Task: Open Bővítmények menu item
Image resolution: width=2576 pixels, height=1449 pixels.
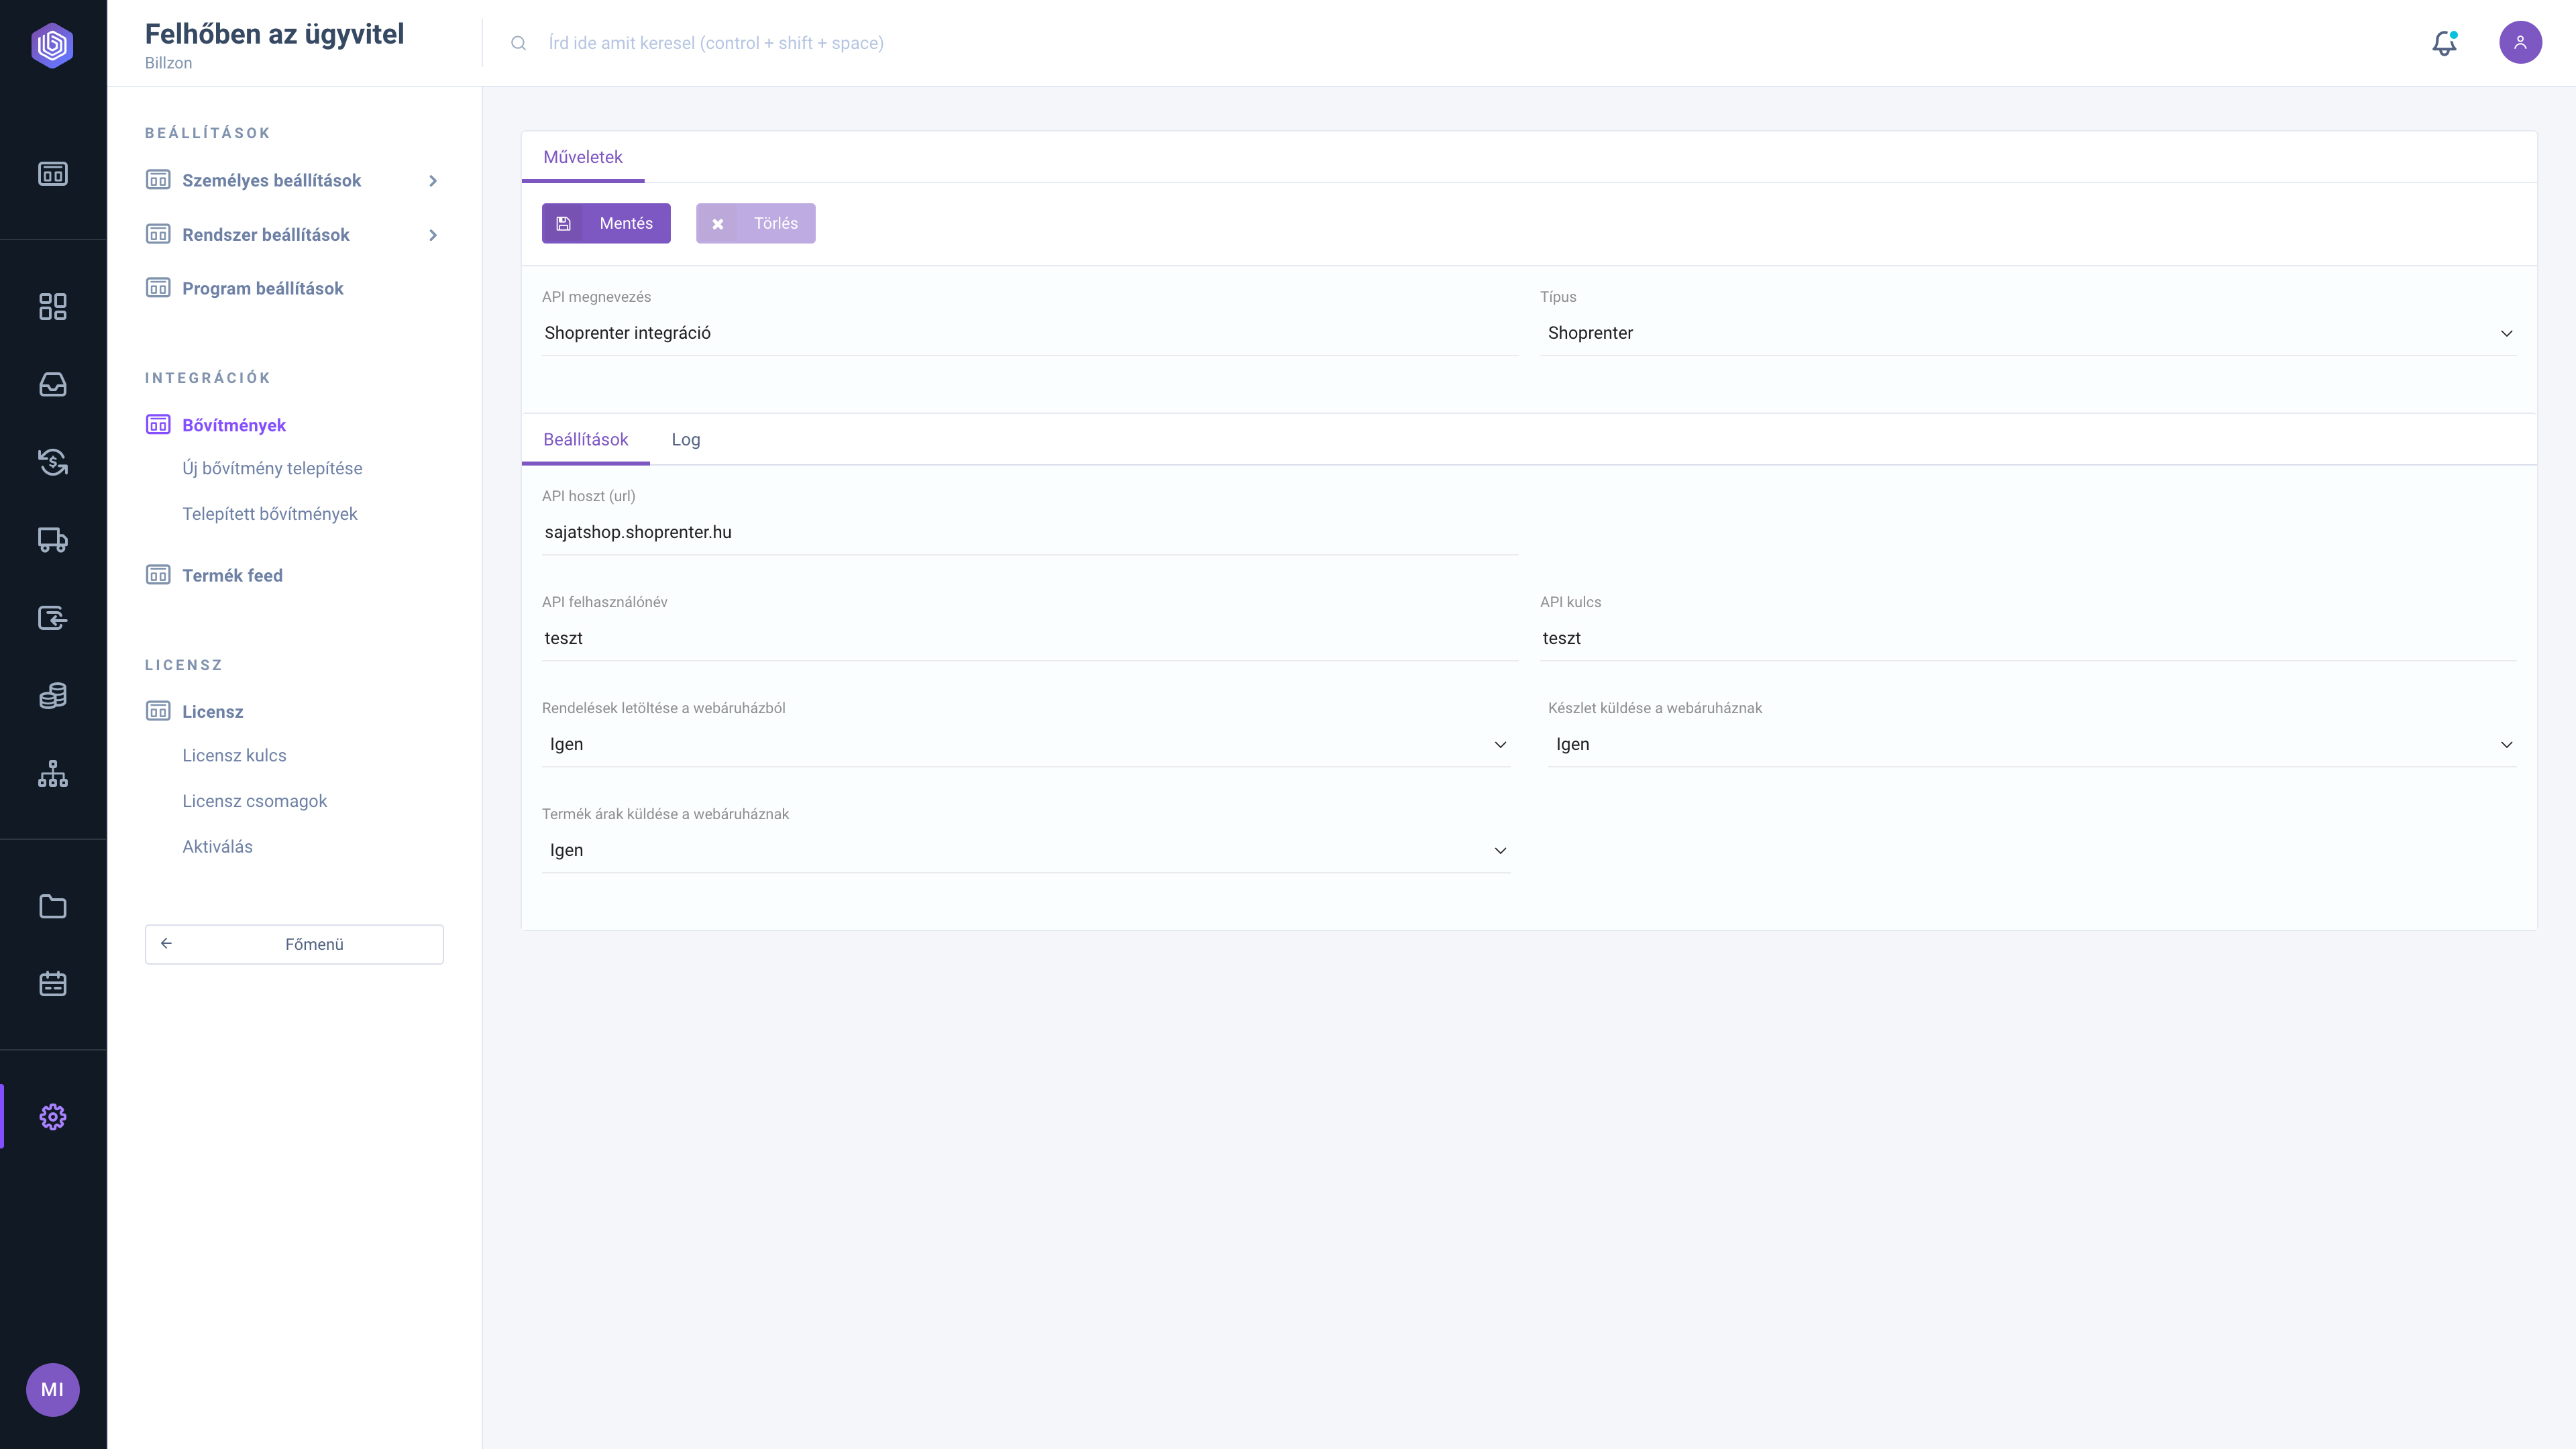Action: pos(234,425)
